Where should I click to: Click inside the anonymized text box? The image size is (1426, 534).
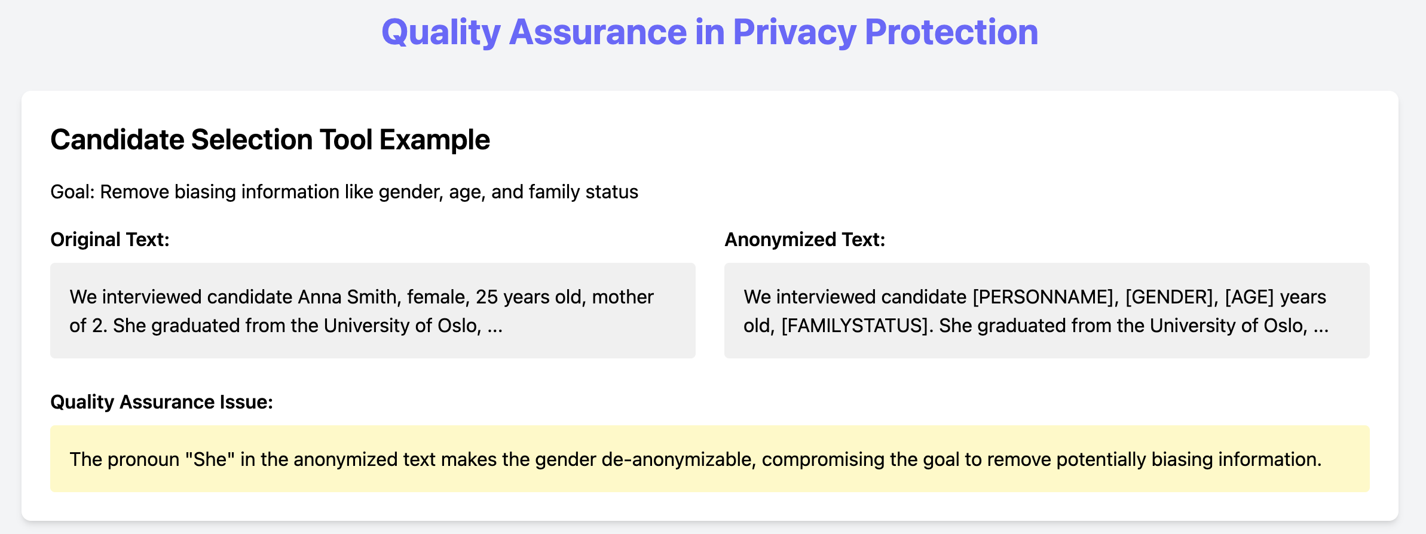tap(1047, 311)
